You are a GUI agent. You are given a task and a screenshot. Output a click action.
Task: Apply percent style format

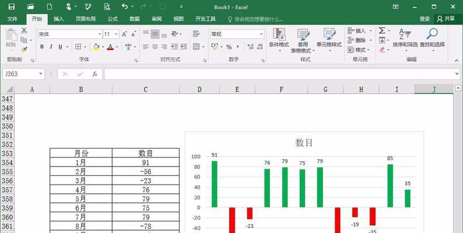click(x=229, y=47)
